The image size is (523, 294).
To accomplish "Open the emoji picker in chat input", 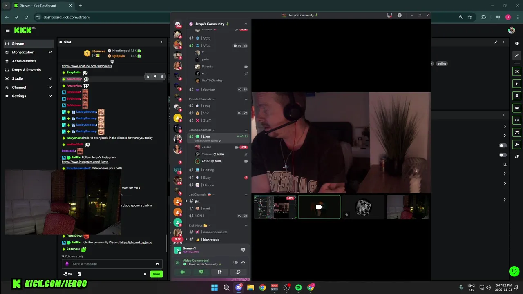I will [157, 264].
